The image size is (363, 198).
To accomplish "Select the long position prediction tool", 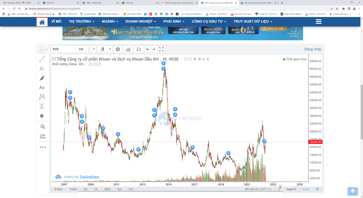I will 42,106.
